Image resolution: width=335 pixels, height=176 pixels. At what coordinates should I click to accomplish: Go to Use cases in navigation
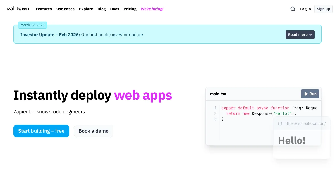click(x=65, y=9)
